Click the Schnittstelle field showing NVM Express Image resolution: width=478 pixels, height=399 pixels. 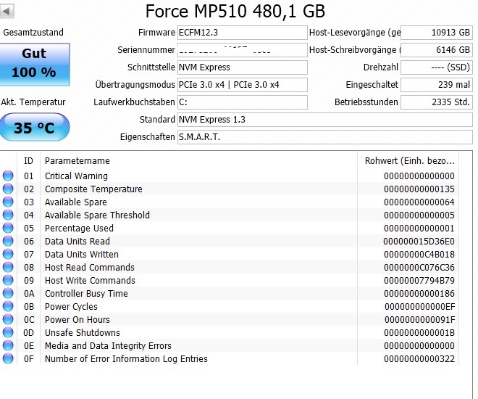(243, 67)
